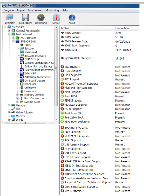The width and height of the screenshot is (144, 196).
Task: Click the UEFI Specification Support red icon
Action: point(62,187)
